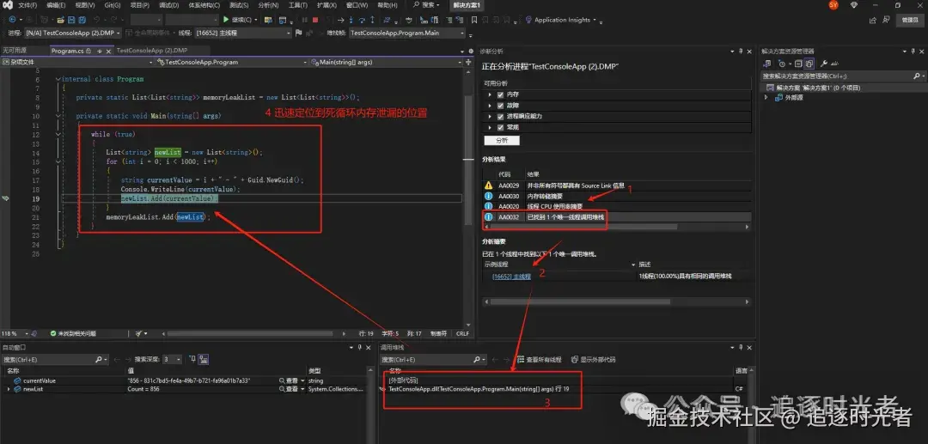
Task: Click the SY account avatar
Action: 833,5
